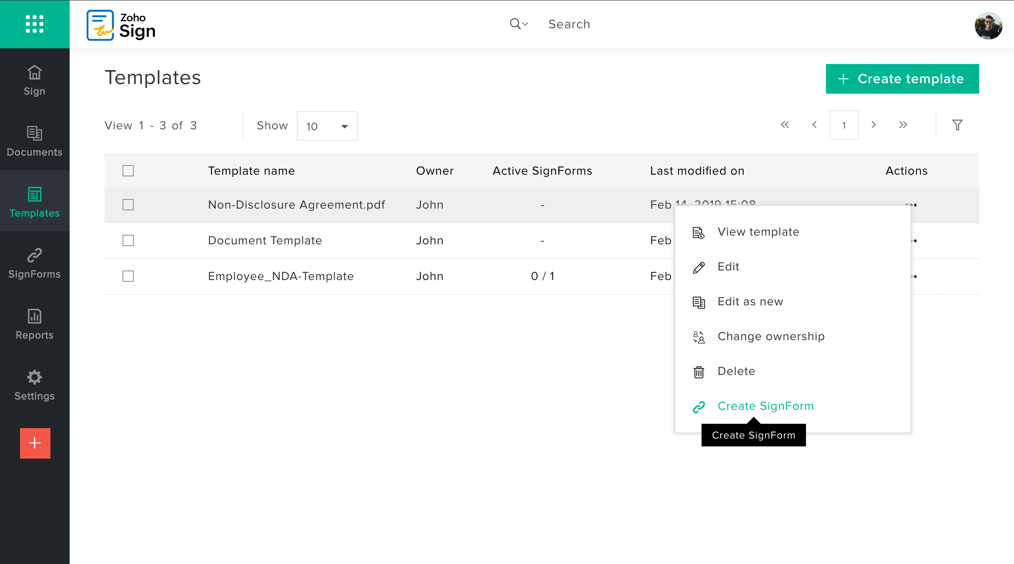Check the select-all header checkbox
This screenshot has height=564, width=1014.
[x=128, y=171]
